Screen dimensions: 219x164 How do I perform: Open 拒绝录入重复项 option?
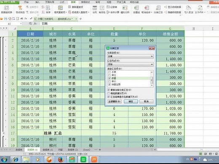(x=79, y=12)
